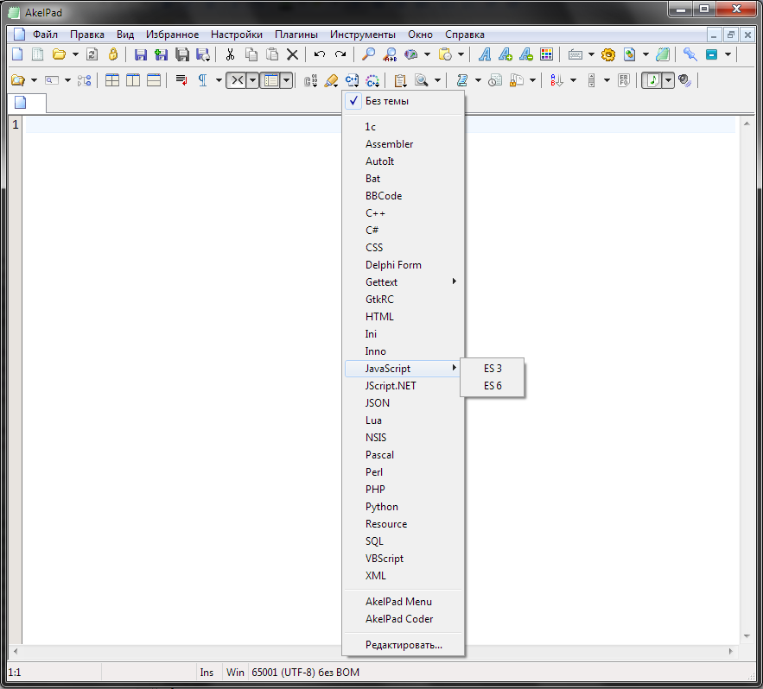Click 'Редактировать...' in the theme menu
Screen dimensions: 763x689
click(404, 645)
